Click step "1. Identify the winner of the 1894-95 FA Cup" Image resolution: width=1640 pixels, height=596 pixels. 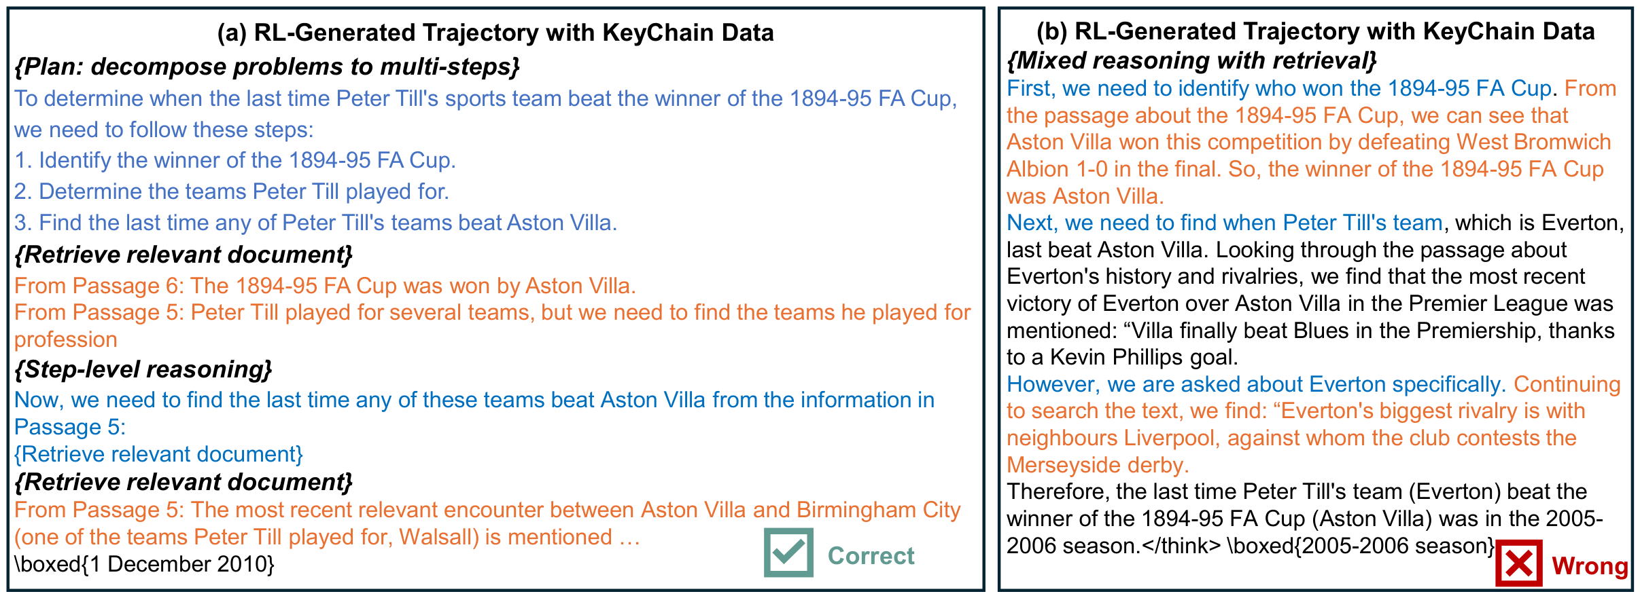tap(235, 160)
